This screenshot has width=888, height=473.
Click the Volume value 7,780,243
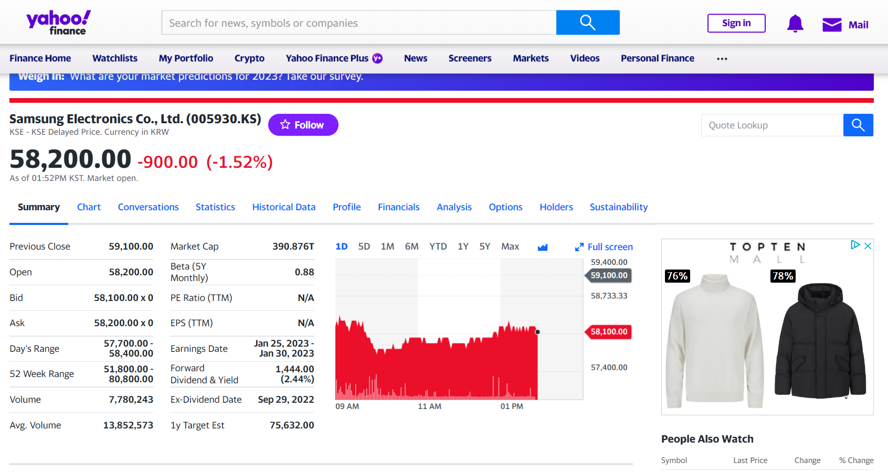(131, 400)
